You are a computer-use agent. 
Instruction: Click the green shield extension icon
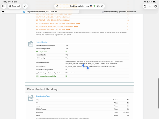click(x=94, y=6)
